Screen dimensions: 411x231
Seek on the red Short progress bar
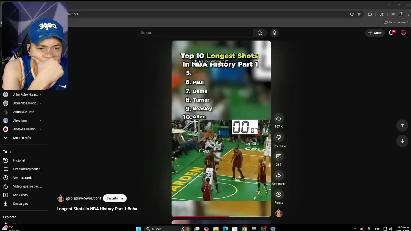(x=221, y=216)
